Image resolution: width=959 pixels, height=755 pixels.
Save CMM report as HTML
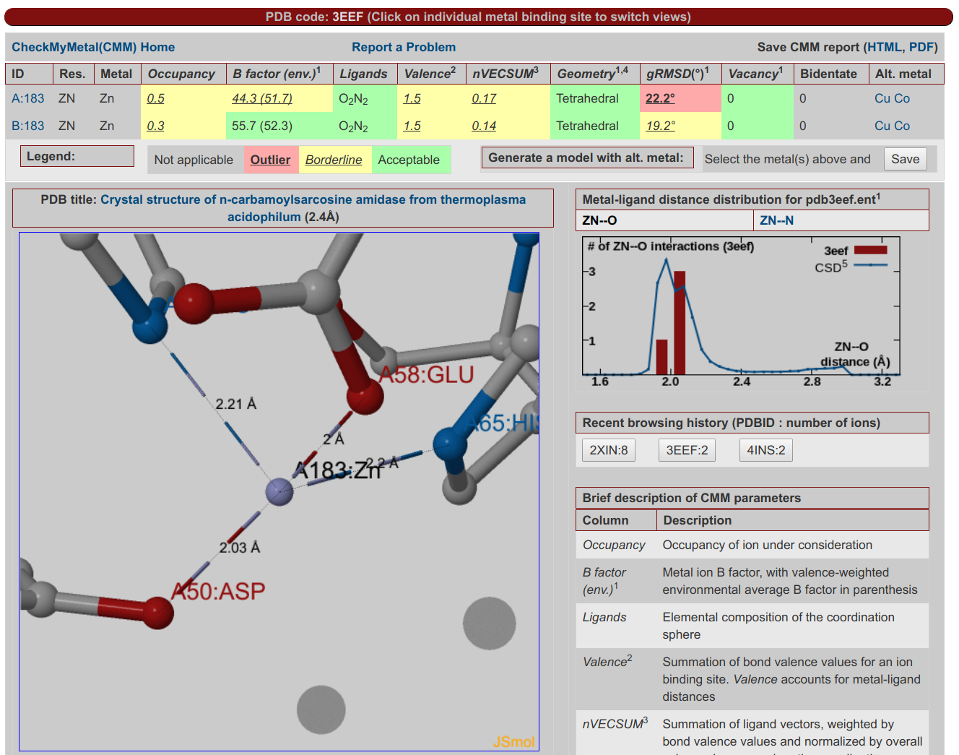pos(884,47)
